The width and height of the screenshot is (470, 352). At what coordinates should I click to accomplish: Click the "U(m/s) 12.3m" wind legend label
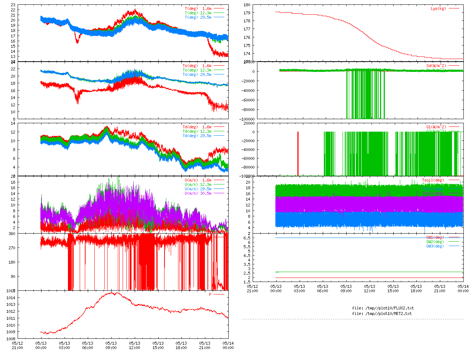(198, 184)
